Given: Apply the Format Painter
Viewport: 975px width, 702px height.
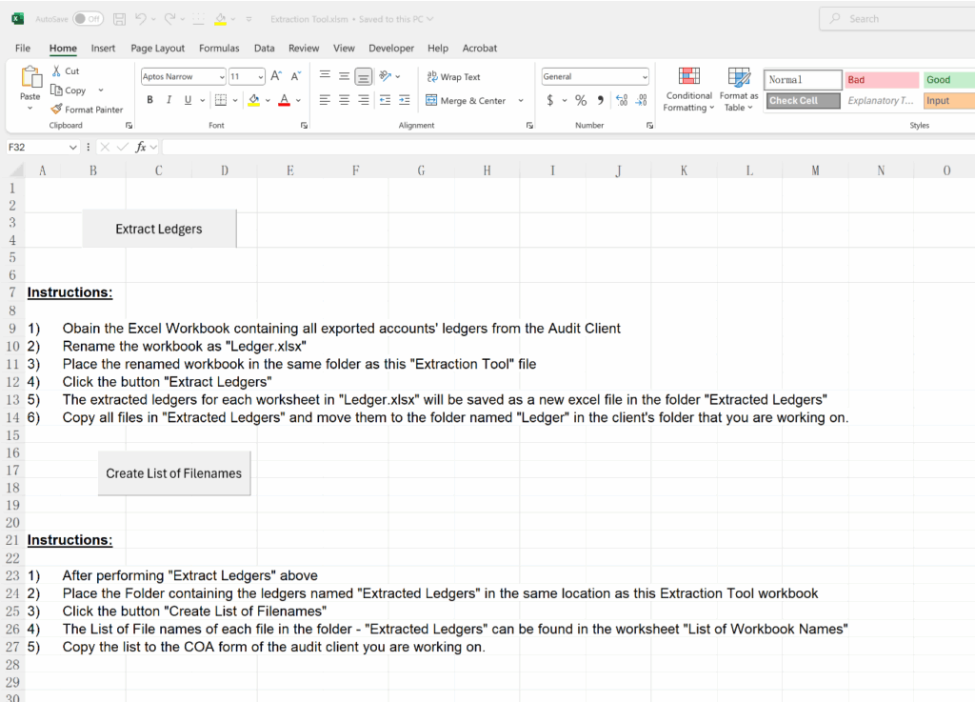Looking at the screenshot, I should tap(87, 109).
